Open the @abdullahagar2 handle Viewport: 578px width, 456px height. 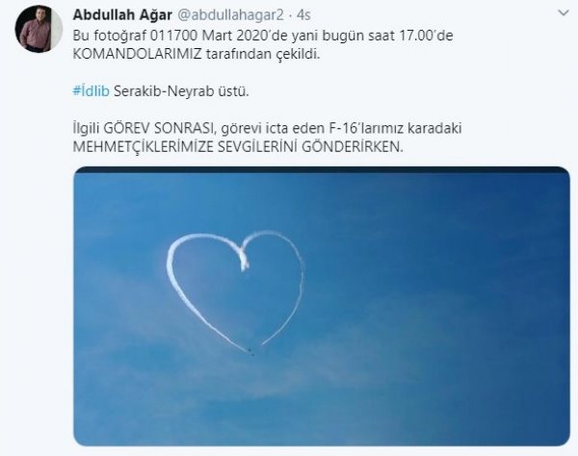tap(231, 15)
